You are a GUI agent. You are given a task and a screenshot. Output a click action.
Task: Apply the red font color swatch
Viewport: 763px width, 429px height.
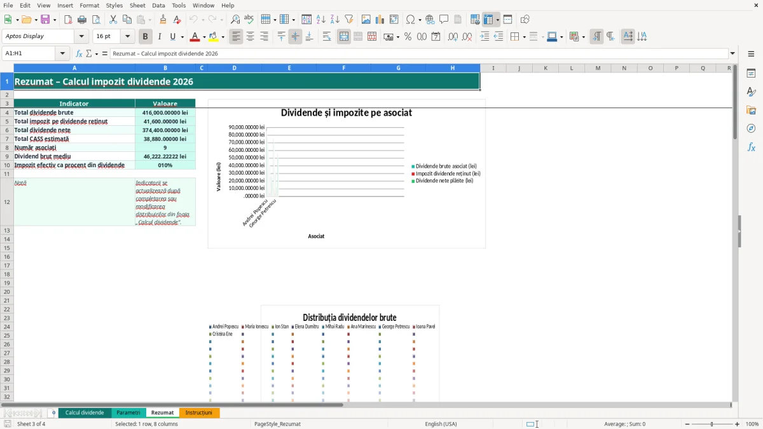tap(196, 37)
